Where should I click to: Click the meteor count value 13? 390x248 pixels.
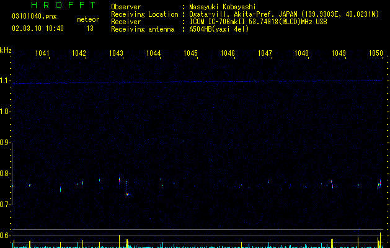pos(90,29)
